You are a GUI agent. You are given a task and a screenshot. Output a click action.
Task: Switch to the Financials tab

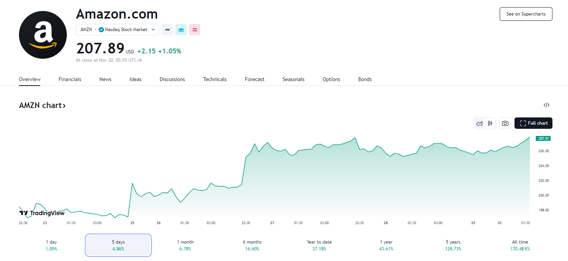70,79
